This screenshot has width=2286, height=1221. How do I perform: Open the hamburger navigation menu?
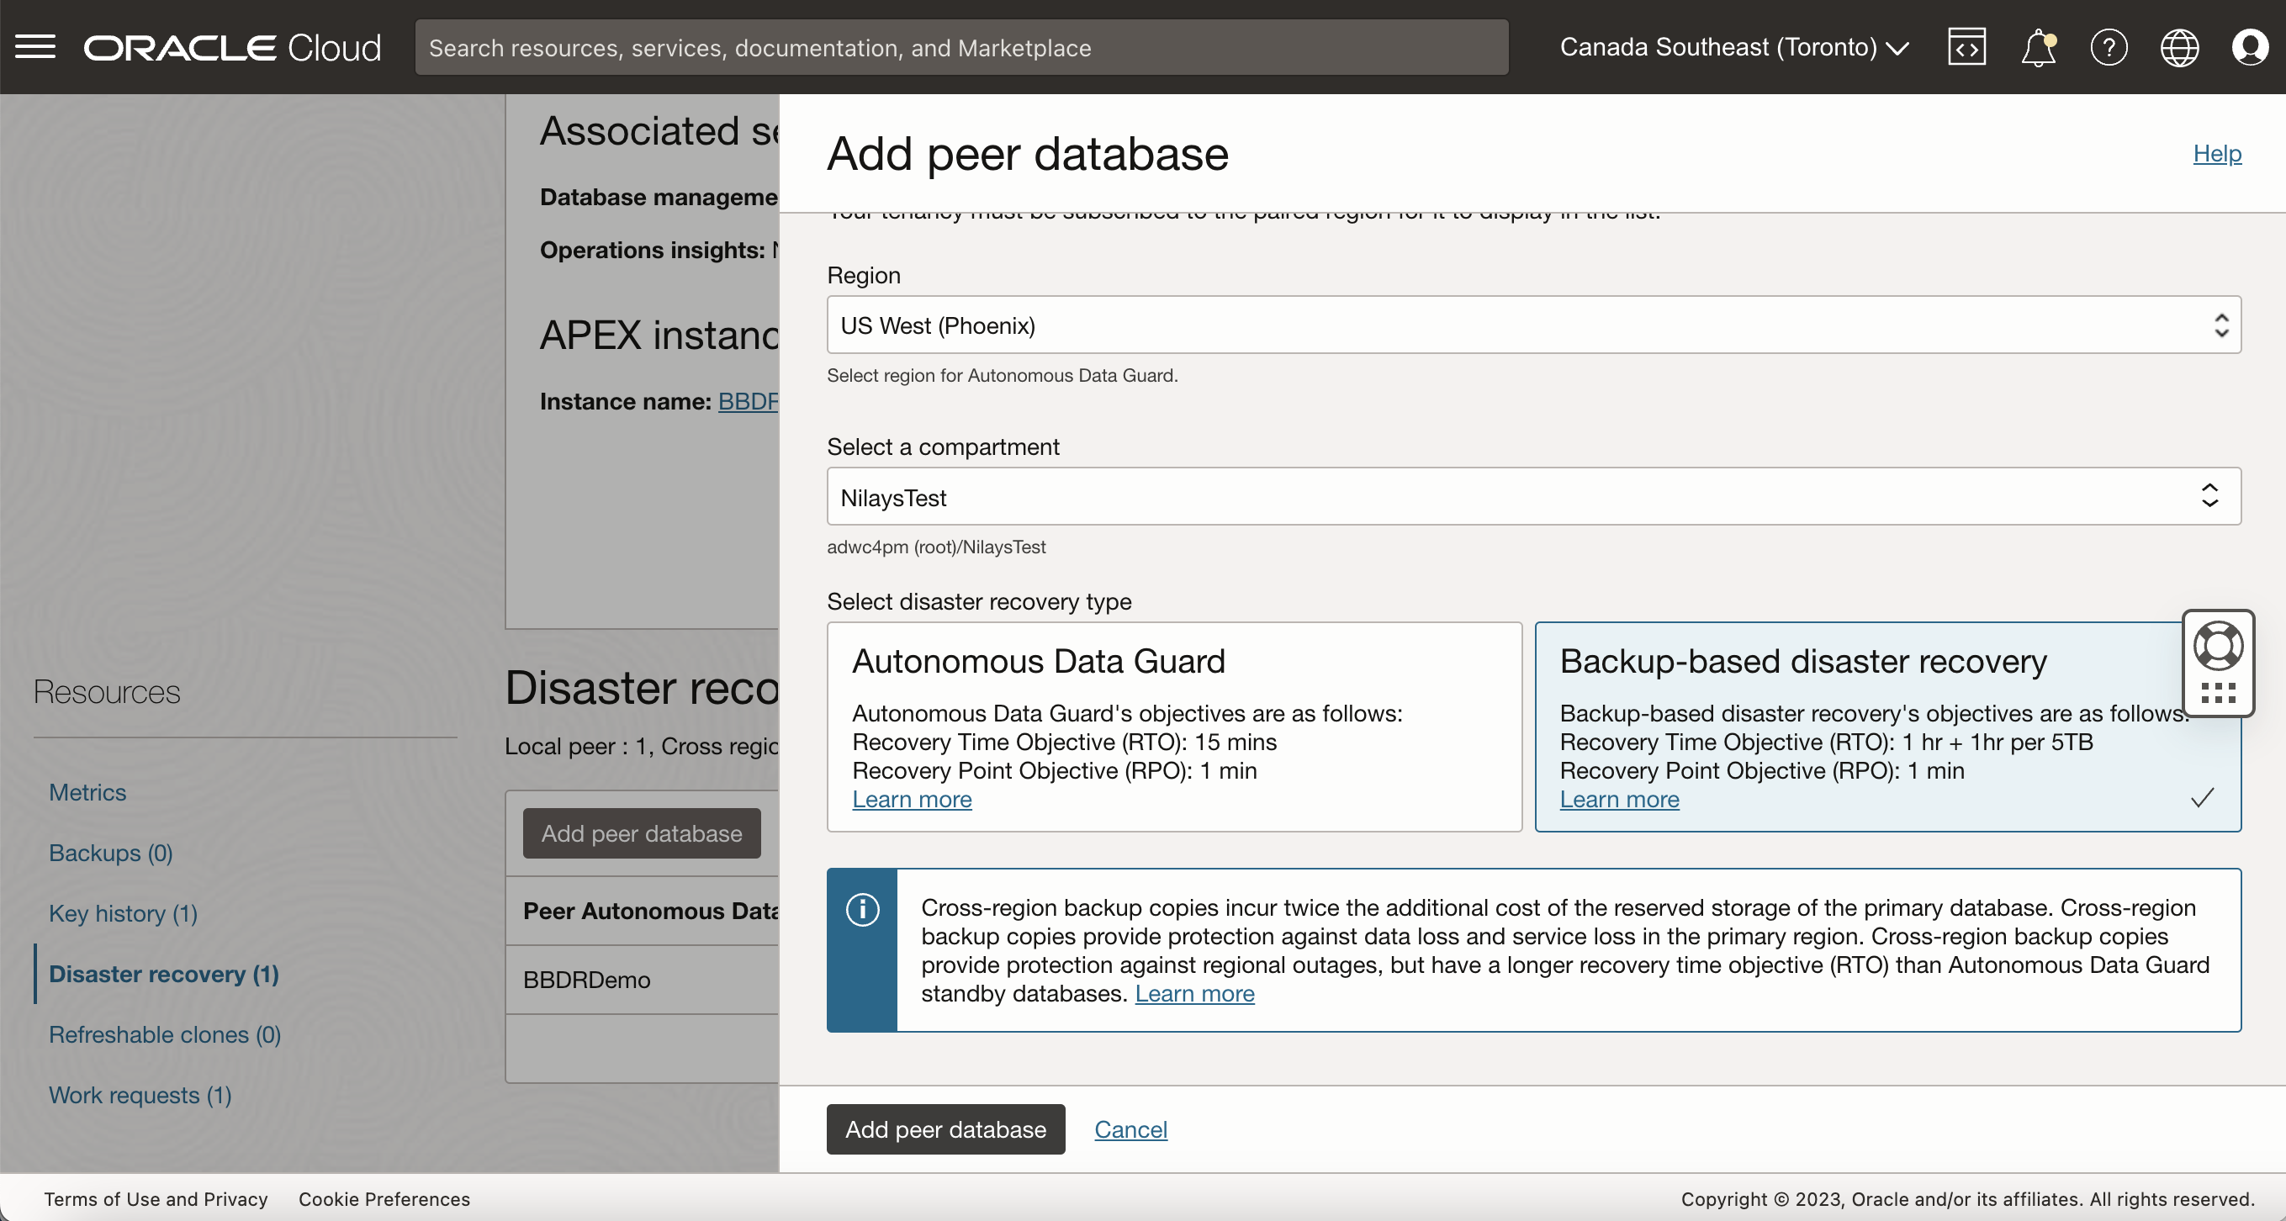(35, 47)
